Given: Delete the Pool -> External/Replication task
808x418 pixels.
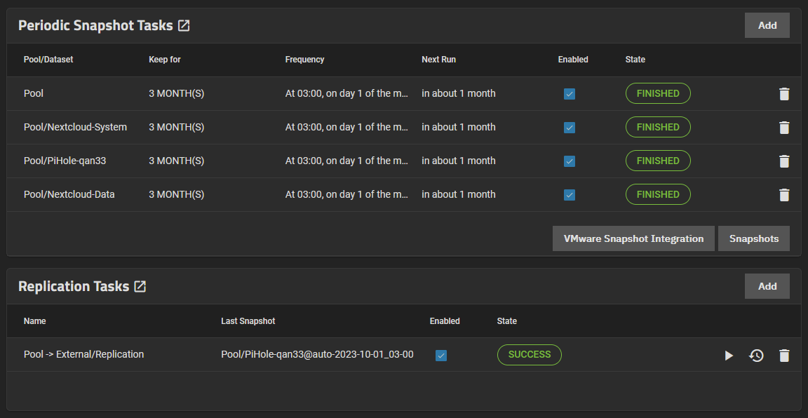Looking at the screenshot, I should (783, 355).
